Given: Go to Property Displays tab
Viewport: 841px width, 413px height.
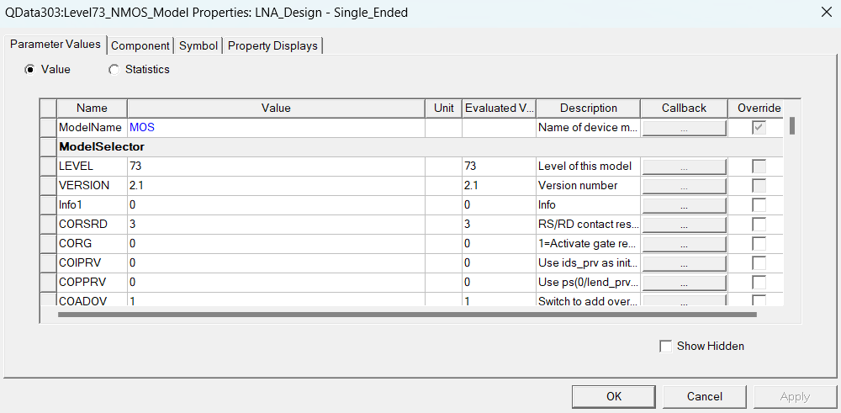Looking at the screenshot, I should (x=272, y=45).
